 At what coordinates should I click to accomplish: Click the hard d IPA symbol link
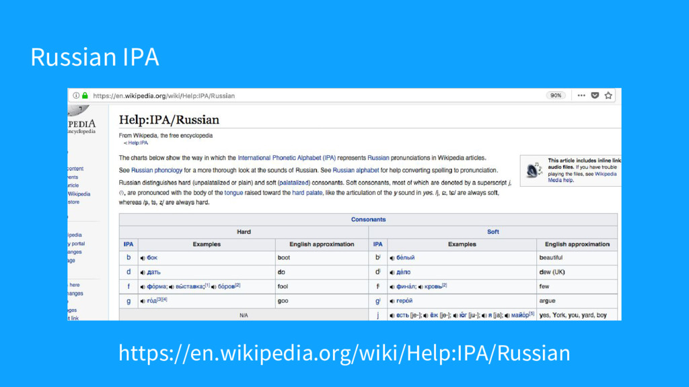129,272
